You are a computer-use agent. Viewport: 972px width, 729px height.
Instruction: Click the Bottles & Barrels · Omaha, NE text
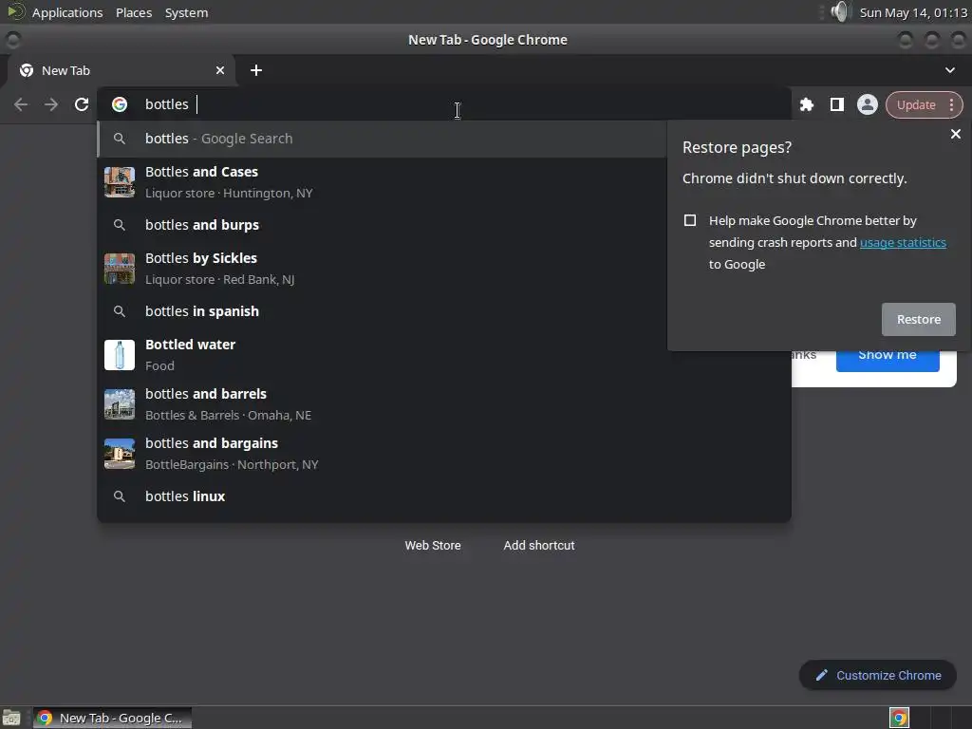point(228,416)
